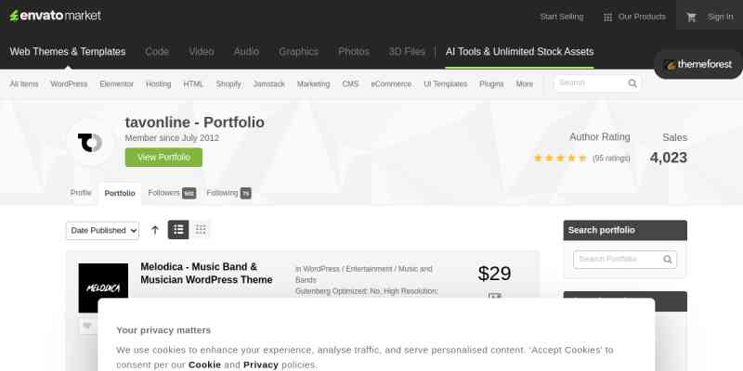
Task: Open the shopping cart icon
Action: coord(691,17)
